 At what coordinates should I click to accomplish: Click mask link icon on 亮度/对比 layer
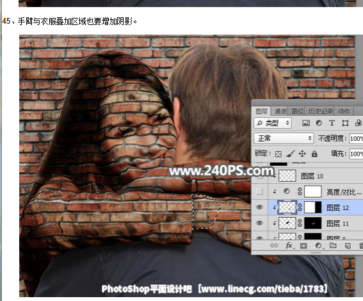[x=300, y=191]
